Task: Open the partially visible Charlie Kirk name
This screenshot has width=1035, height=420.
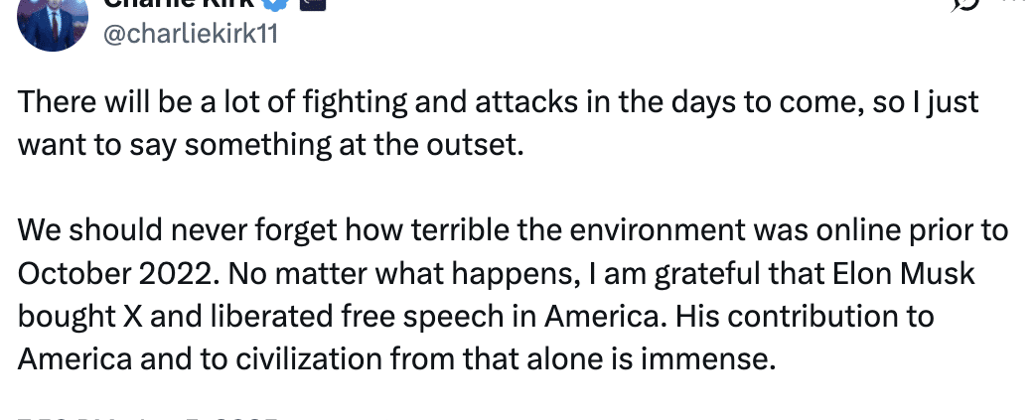Action: point(180,3)
